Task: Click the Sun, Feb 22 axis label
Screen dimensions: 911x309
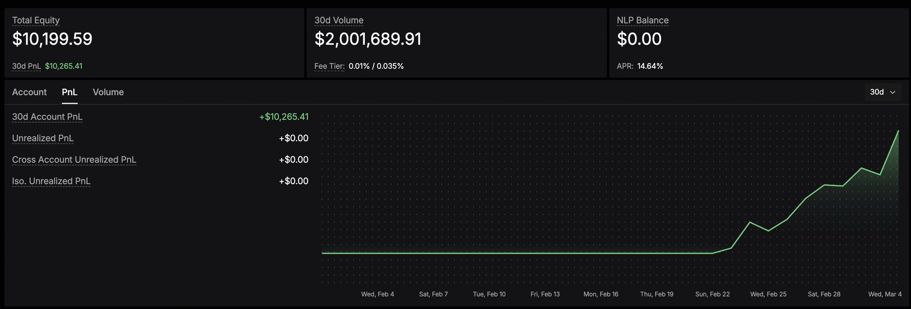Action: coord(712,294)
